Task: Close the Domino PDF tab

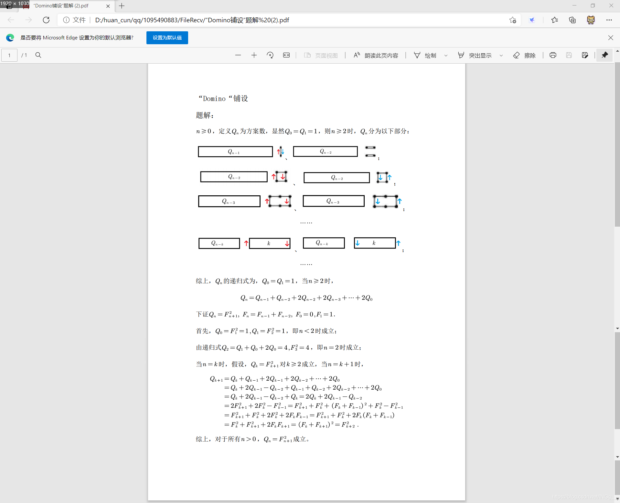Action: 108,6
